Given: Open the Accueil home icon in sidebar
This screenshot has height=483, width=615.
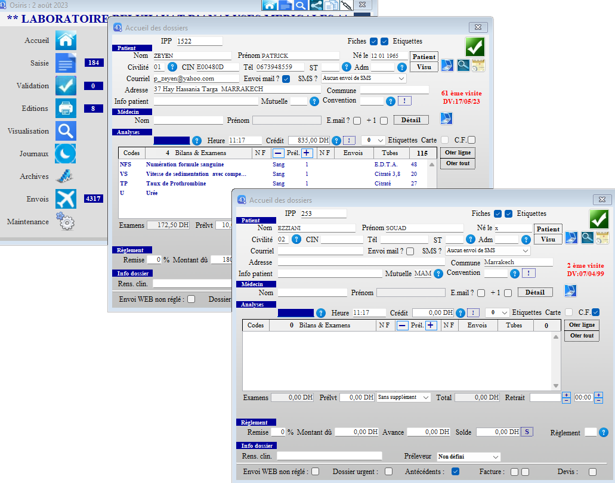Looking at the screenshot, I should 66,41.
